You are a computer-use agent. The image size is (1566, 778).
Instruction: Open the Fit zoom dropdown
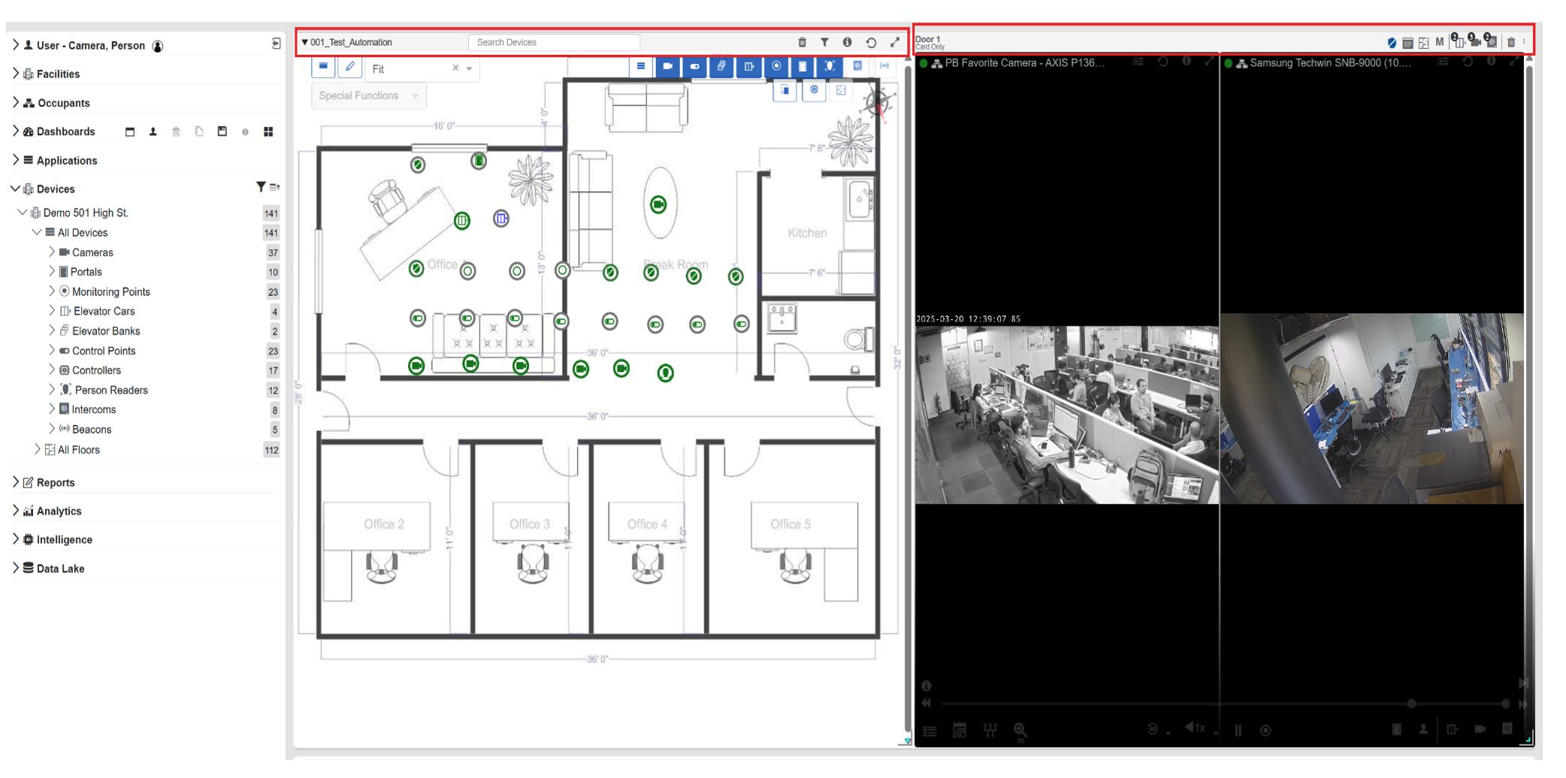[x=467, y=68]
